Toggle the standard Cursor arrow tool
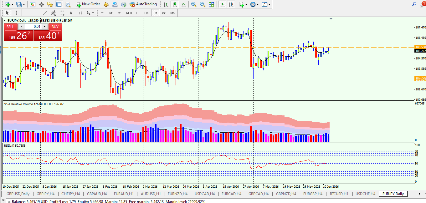Viewport: 426px width, 203px height. pyautogui.click(x=8, y=13)
